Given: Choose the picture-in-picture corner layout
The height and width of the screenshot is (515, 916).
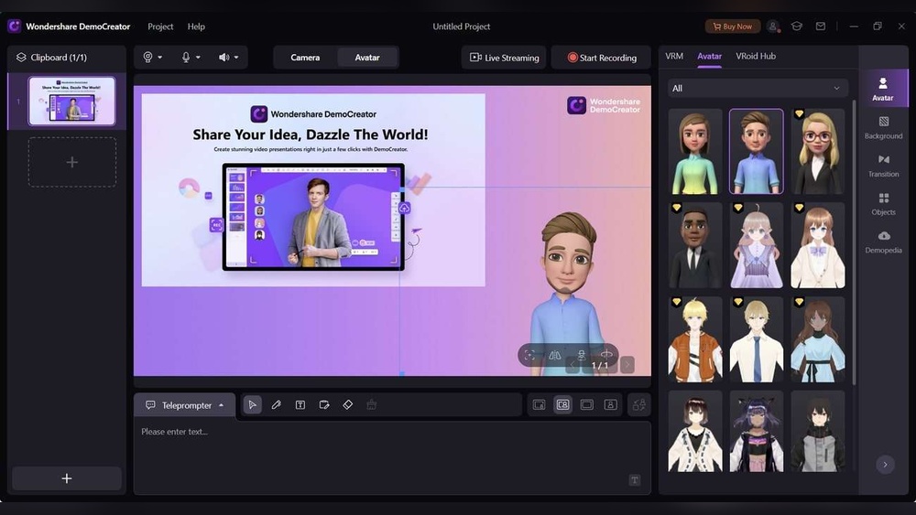Looking at the screenshot, I should tap(540, 404).
